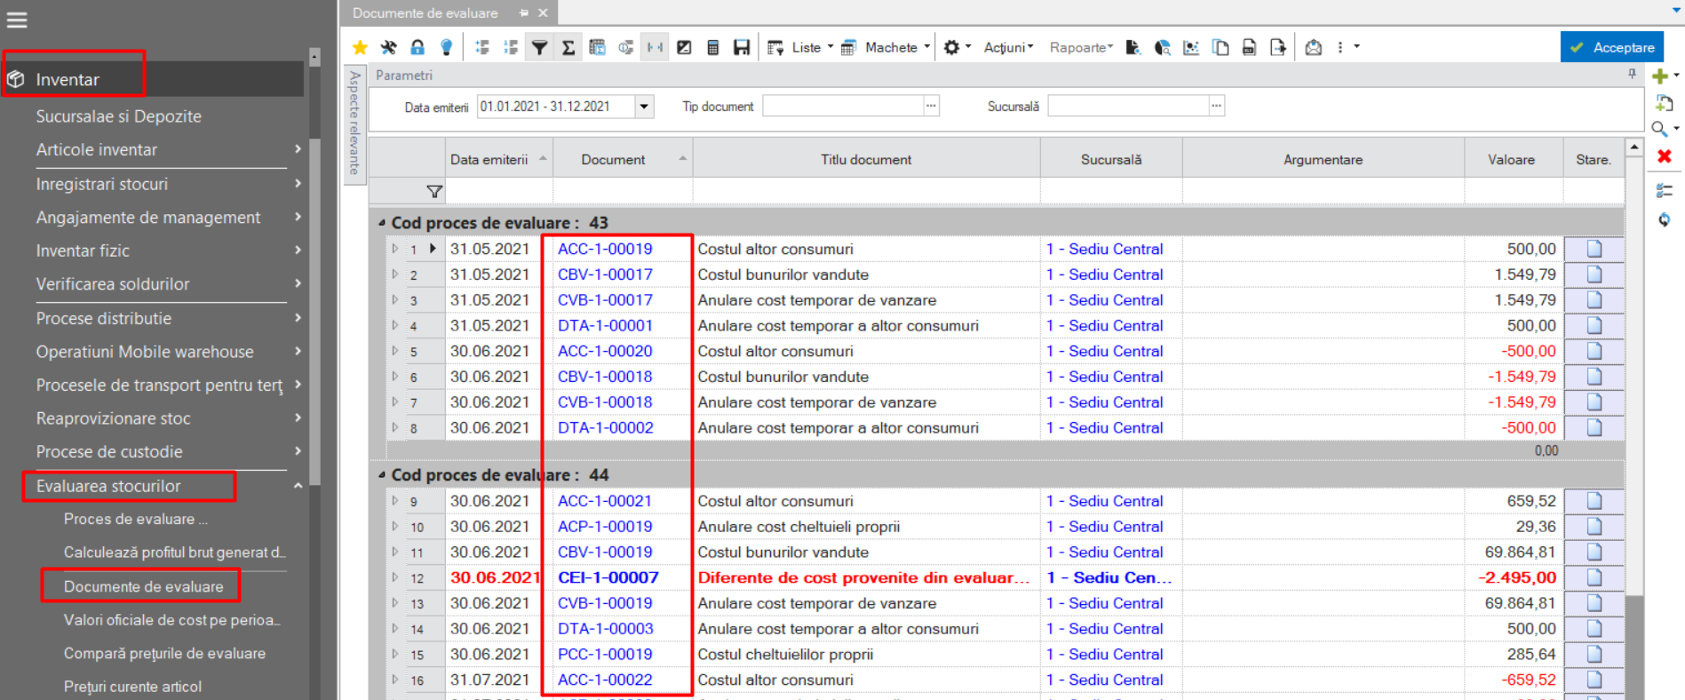Click the blue Acceptare button
Image resolution: width=1685 pixels, height=700 pixels.
click(x=1612, y=47)
